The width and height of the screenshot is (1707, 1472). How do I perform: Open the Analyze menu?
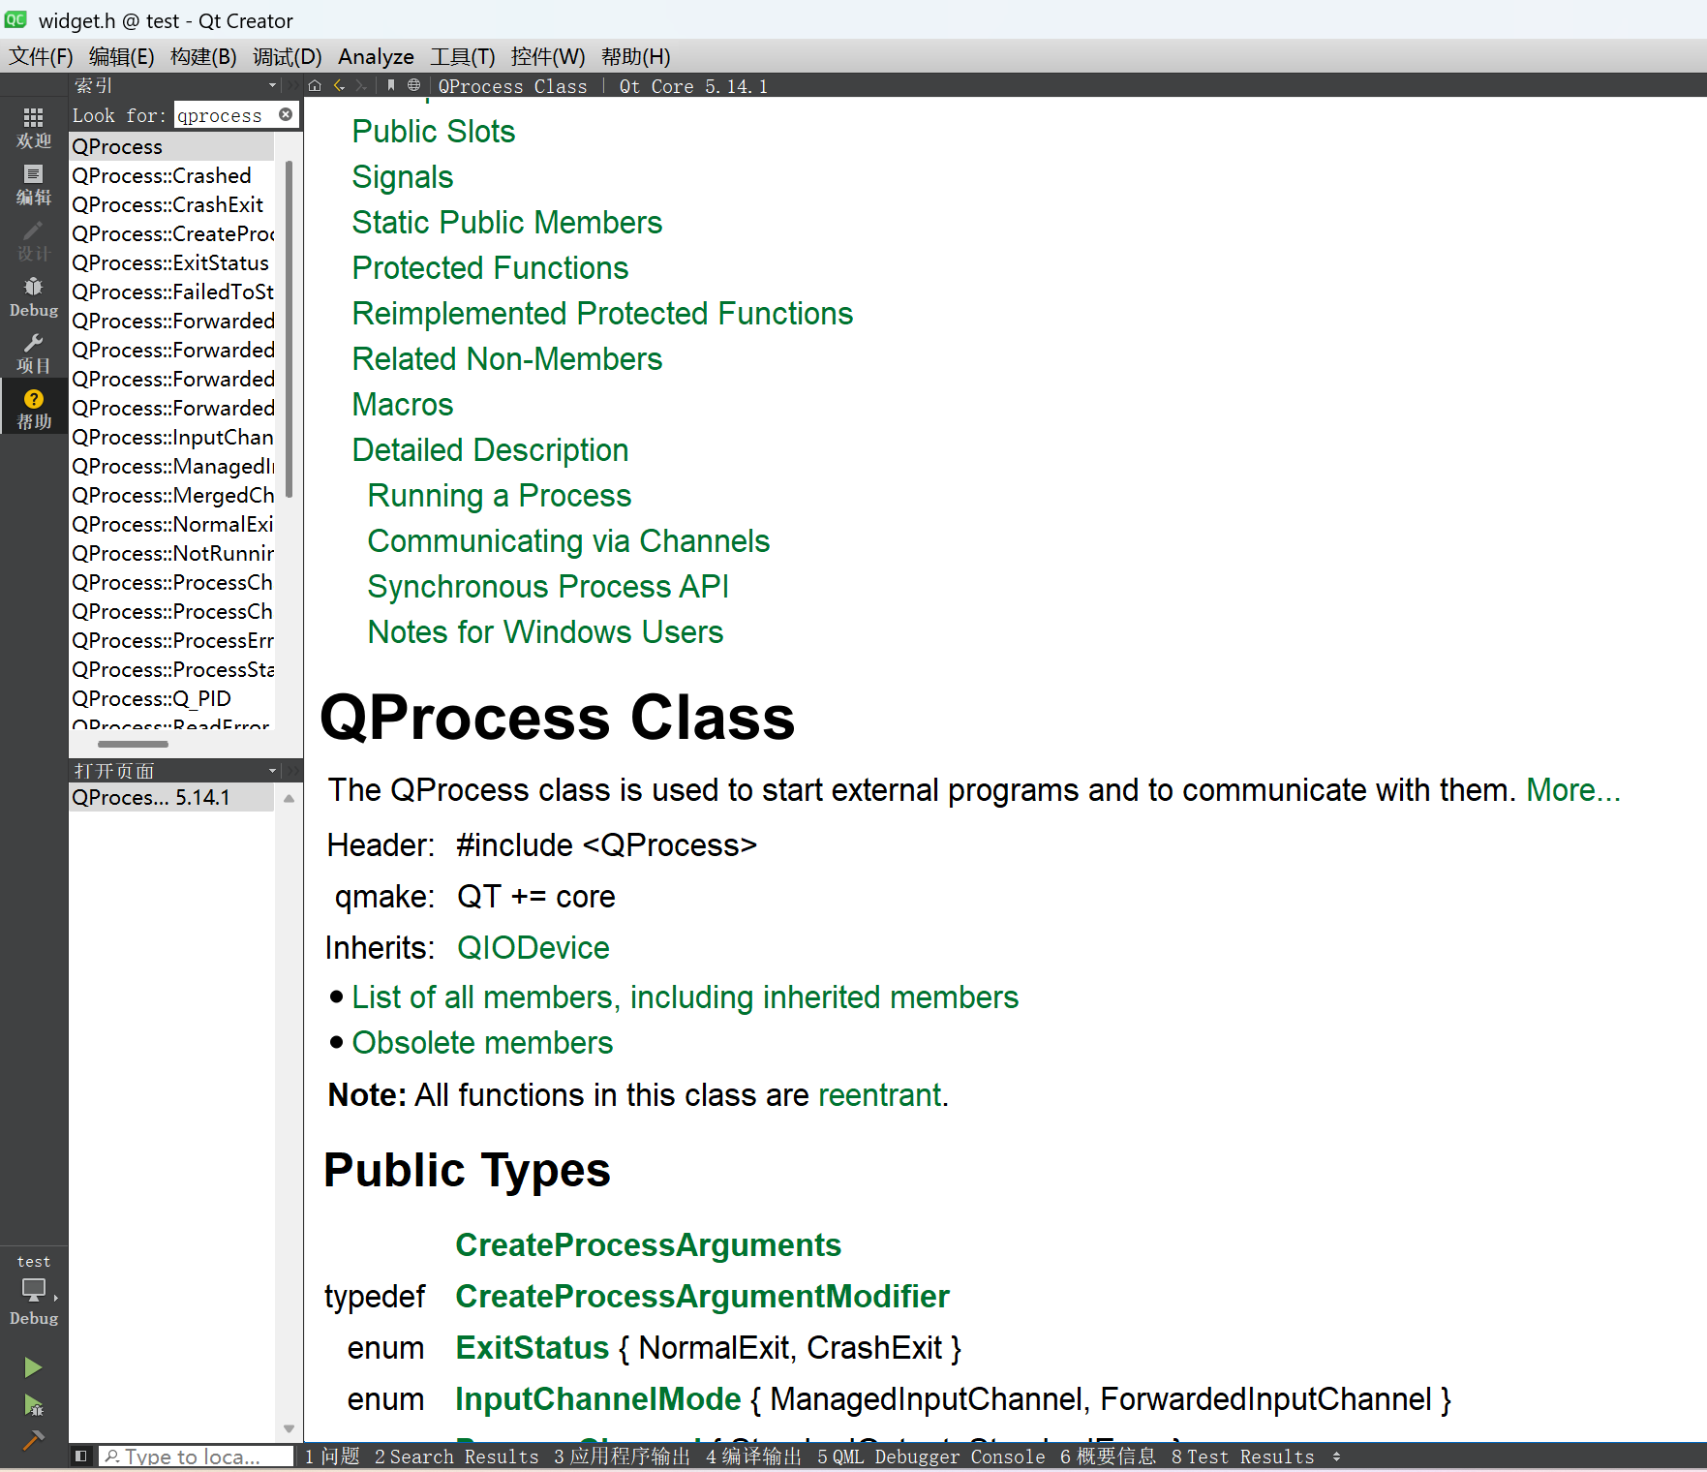pos(376,56)
